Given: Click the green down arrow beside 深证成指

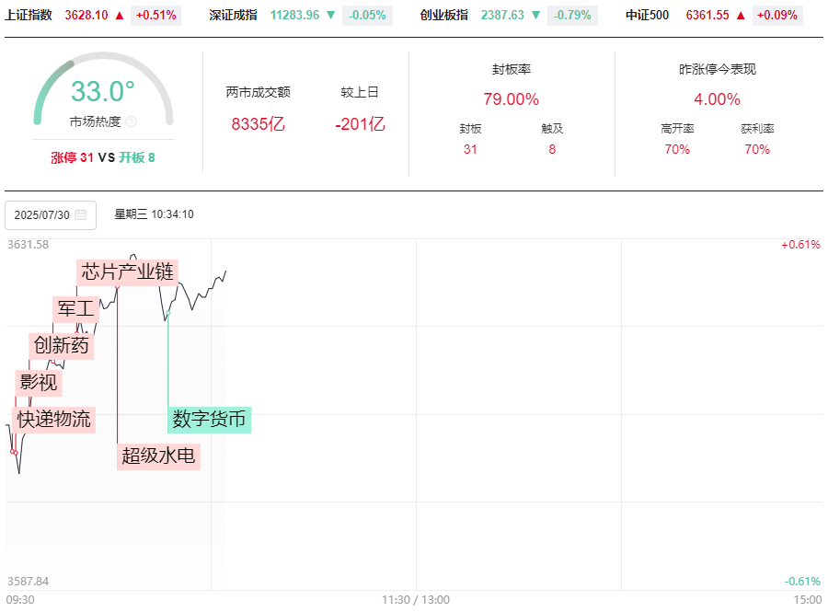Looking at the screenshot, I should 331,15.
